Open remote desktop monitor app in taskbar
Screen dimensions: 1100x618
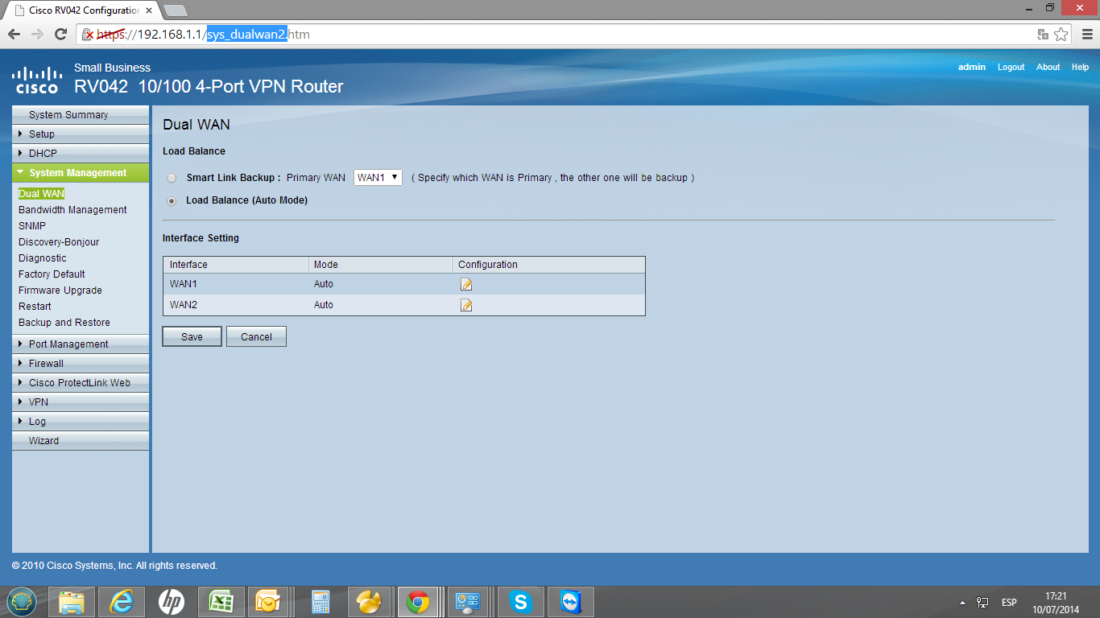point(468,601)
